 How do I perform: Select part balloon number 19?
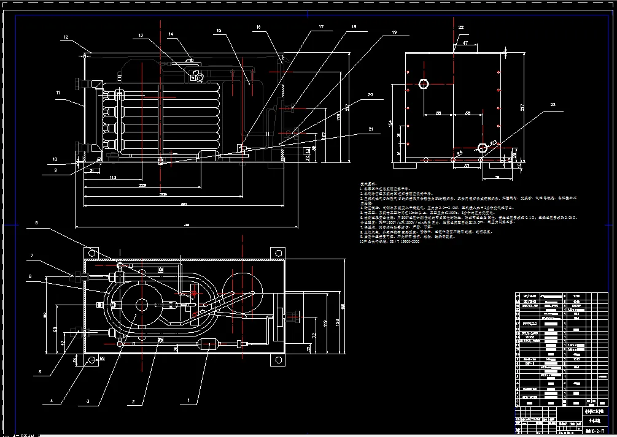click(x=394, y=32)
